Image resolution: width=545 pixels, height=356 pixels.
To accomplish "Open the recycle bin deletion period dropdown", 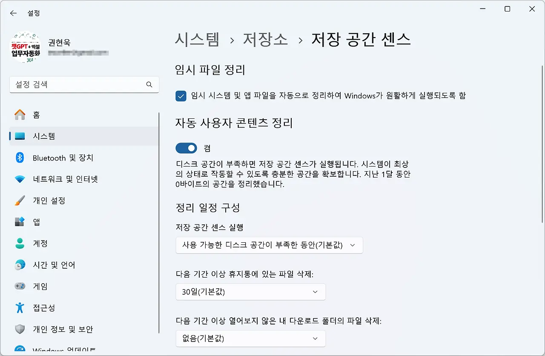I will tap(250, 292).
